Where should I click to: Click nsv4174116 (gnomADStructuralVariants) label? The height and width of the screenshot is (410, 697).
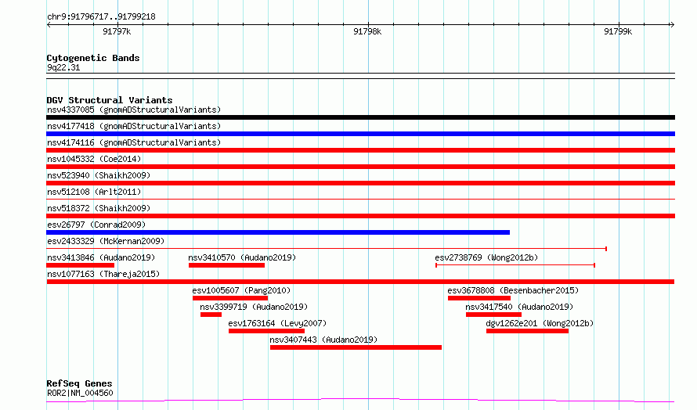click(134, 142)
